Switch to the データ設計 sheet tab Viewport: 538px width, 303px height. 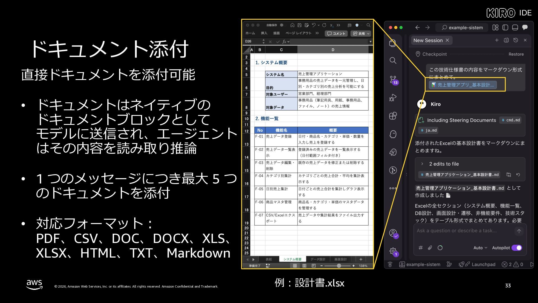[318, 259]
